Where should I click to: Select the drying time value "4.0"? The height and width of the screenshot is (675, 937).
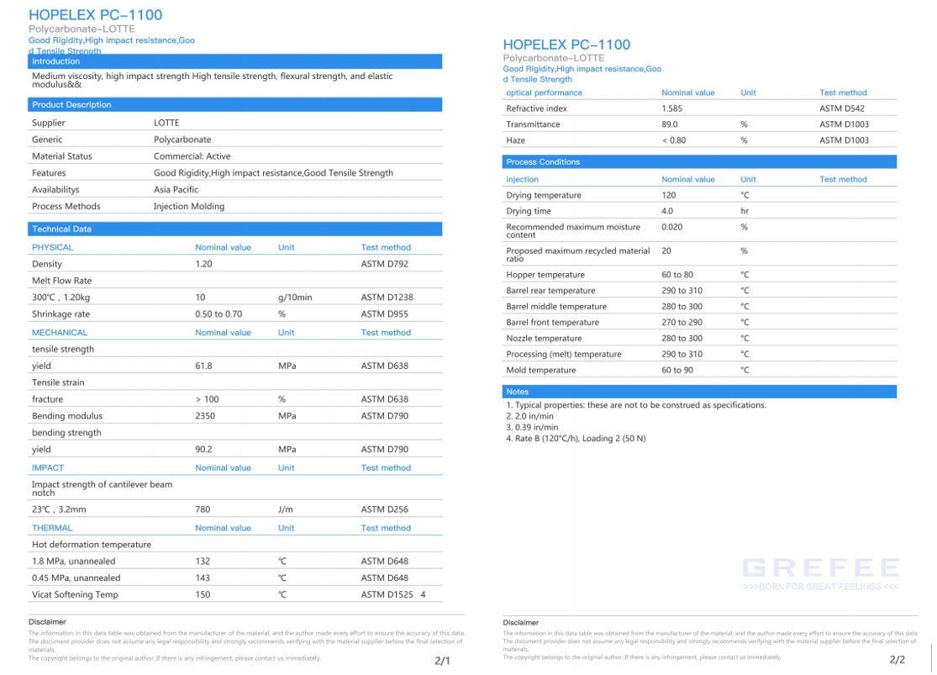(x=667, y=211)
